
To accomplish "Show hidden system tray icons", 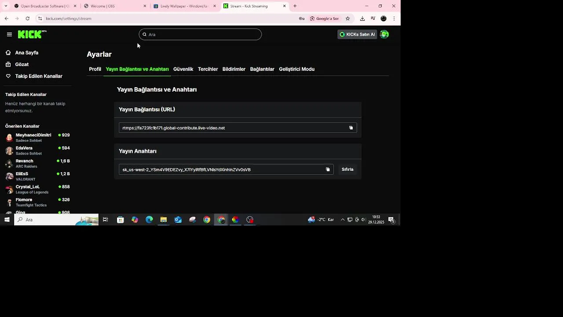I will pos(343,220).
